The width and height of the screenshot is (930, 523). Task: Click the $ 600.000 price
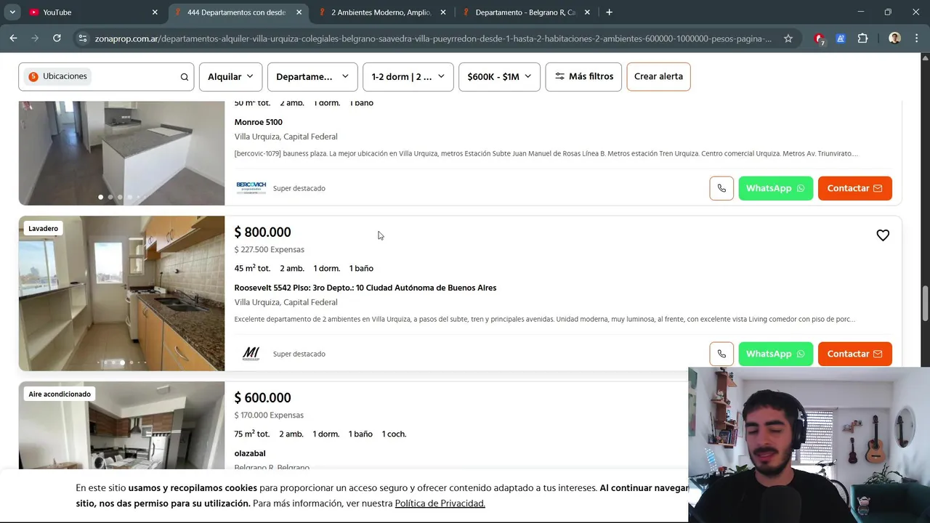click(x=262, y=398)
